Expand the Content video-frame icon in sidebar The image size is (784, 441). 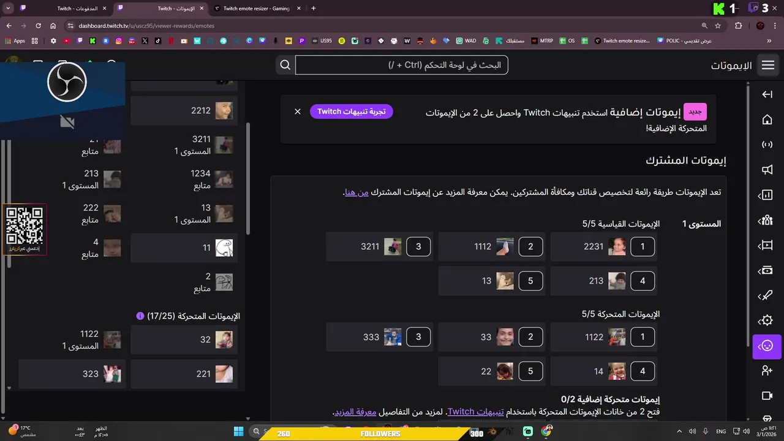(766, 246)
